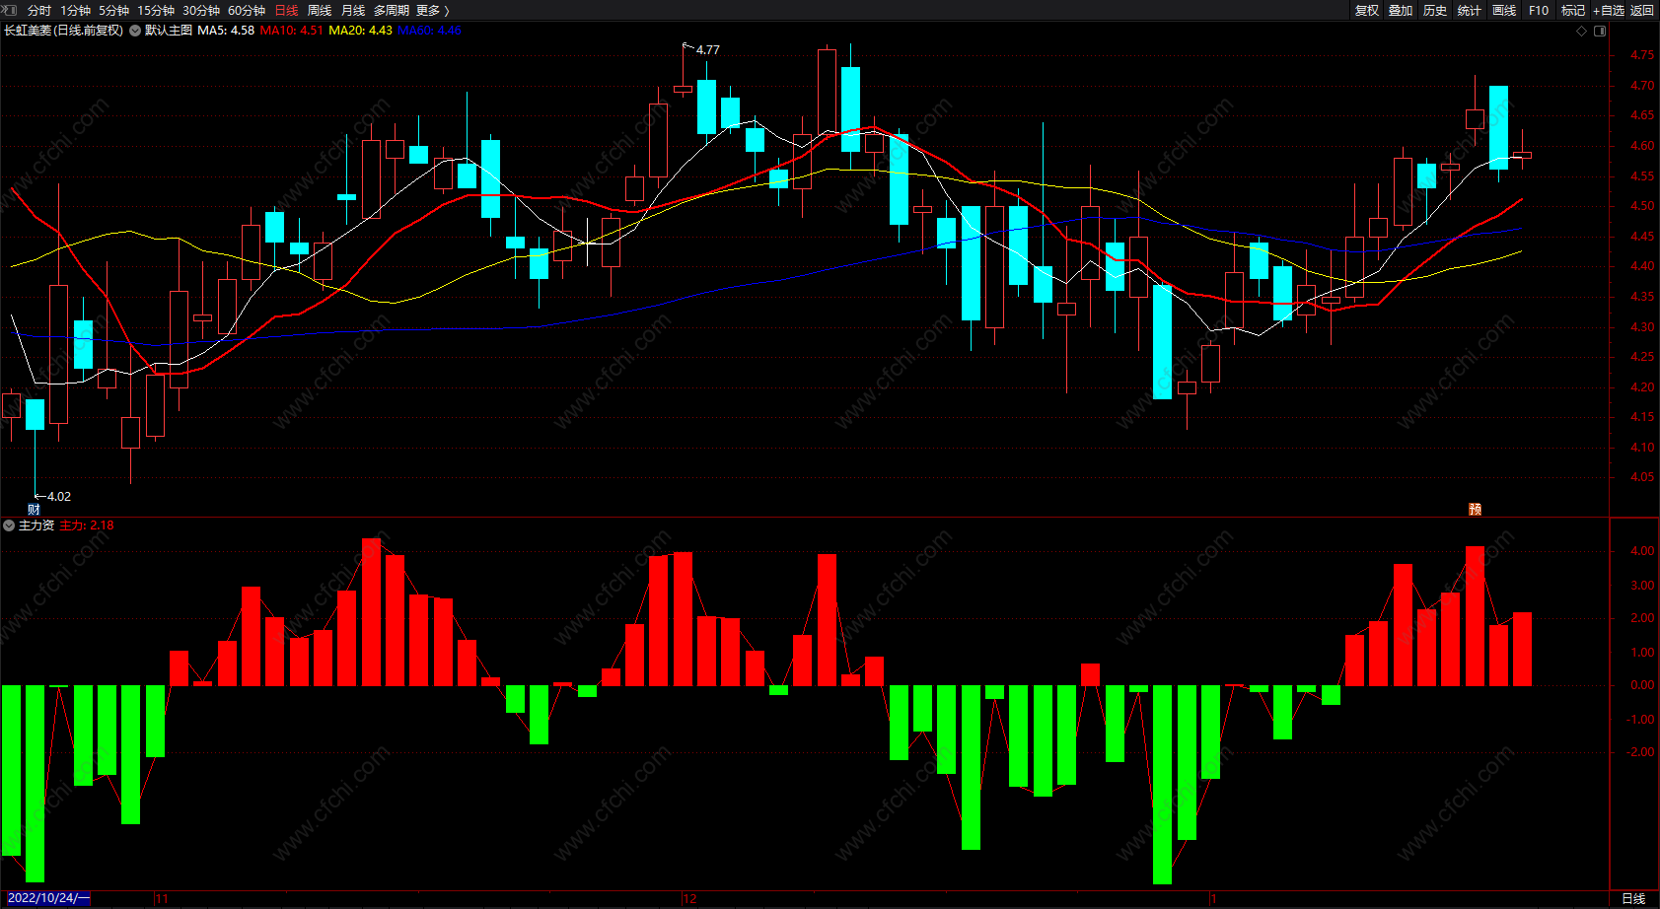
Task: Click 返回 to go back
Action: pyautogui.click(x=1642, y=10)
